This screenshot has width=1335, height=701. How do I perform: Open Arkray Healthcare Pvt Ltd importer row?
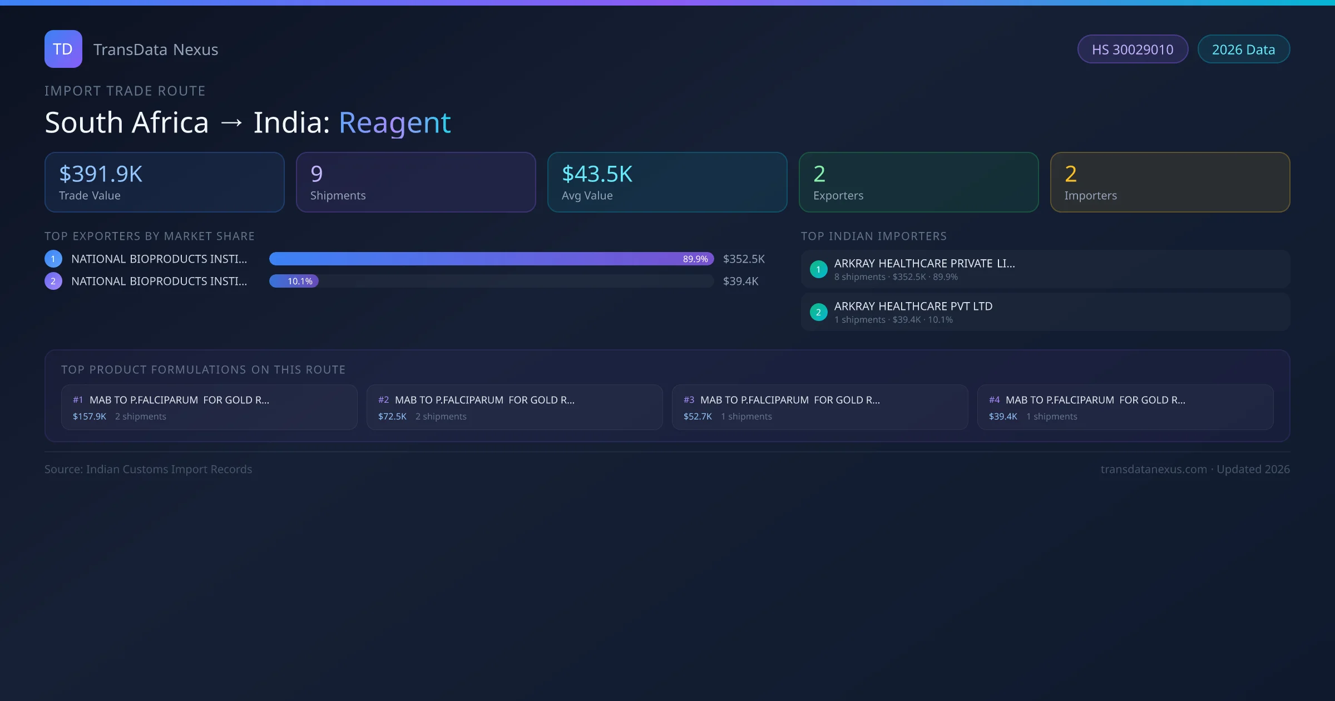coord(1045,312)
